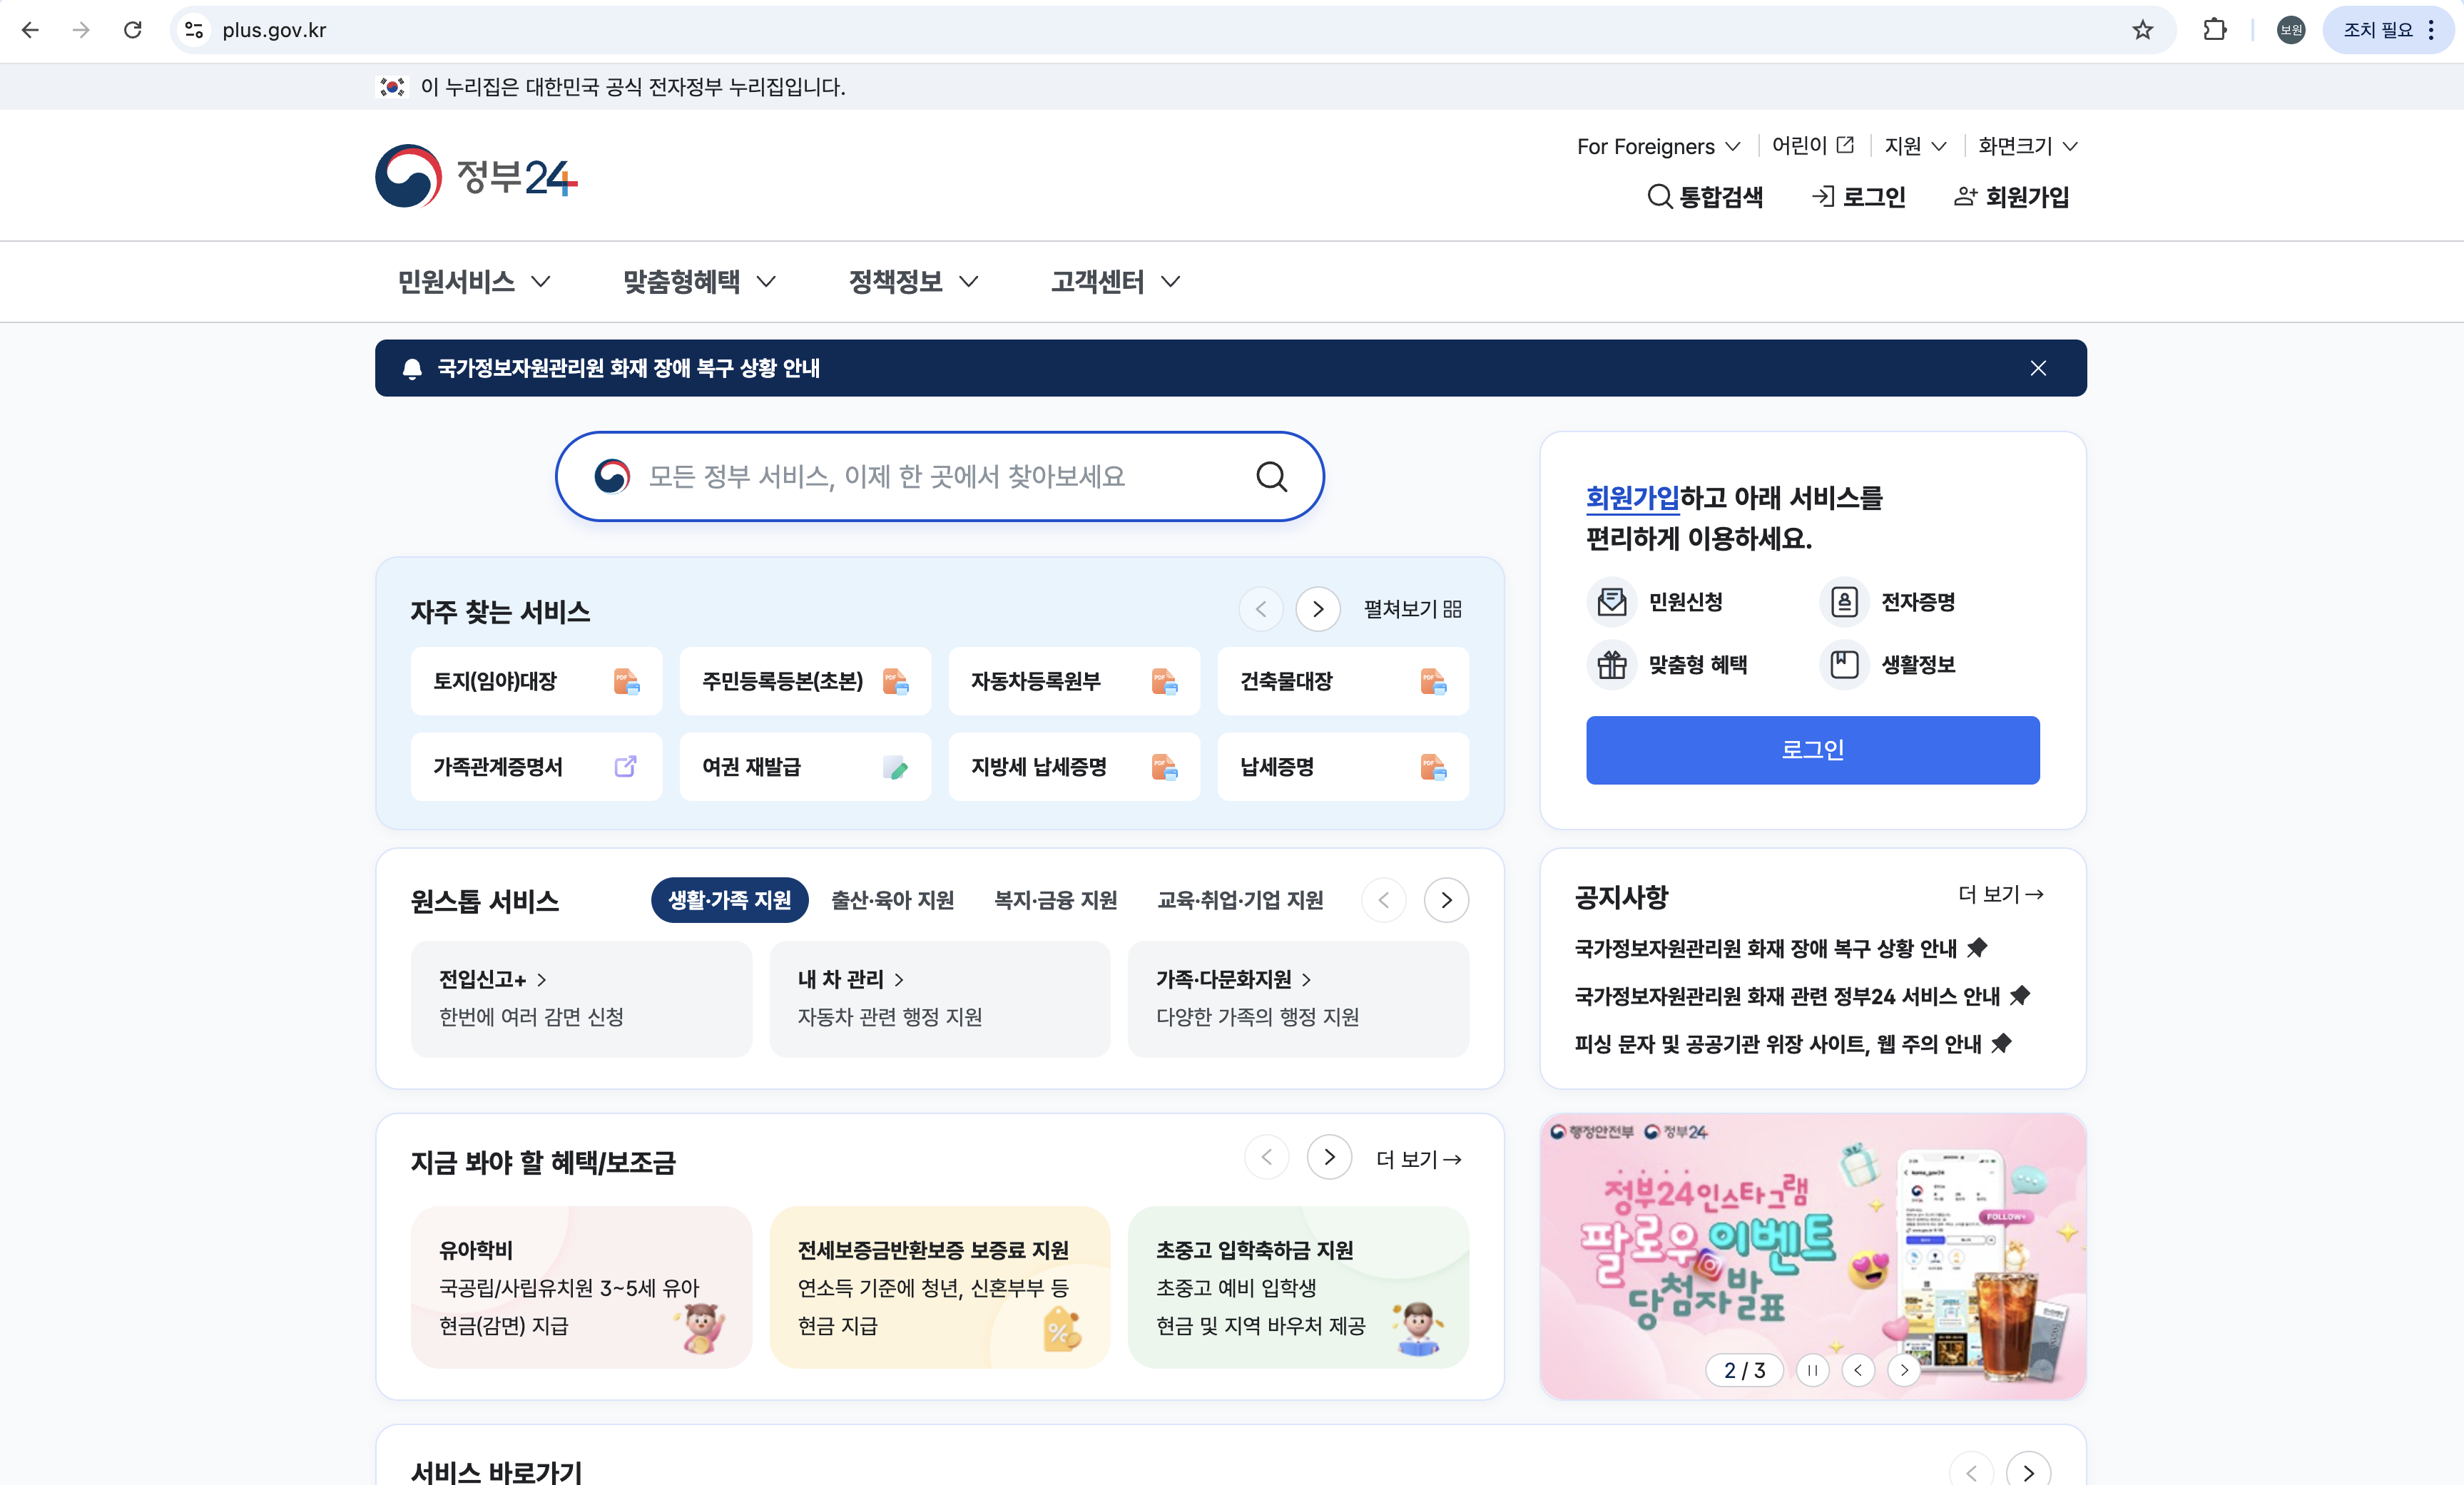Select the 출산·육아 지원 tab
Screen dimensions: 2464x1485
point(892,900)
